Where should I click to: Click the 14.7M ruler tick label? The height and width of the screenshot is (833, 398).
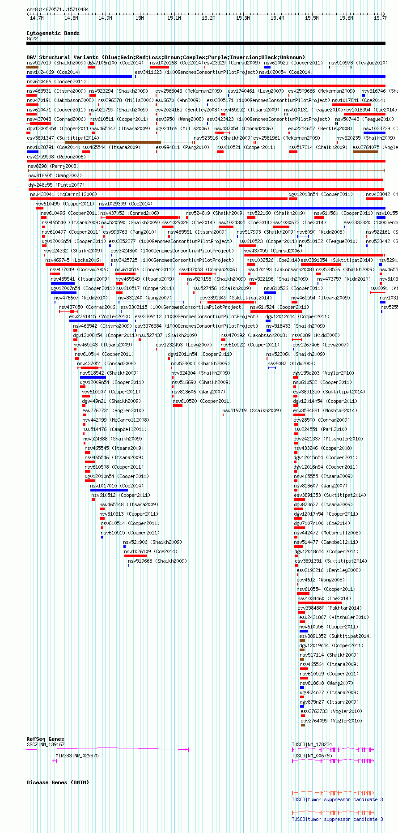point(37,18)
